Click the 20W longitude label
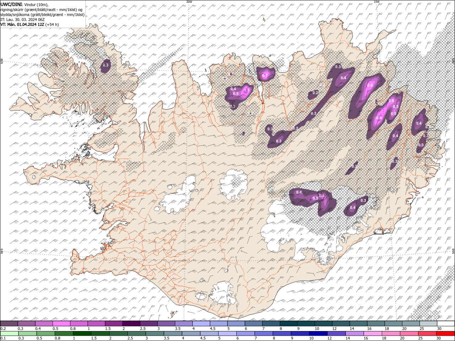This screenshot has width=455, height=341. [x=189, y=2]
